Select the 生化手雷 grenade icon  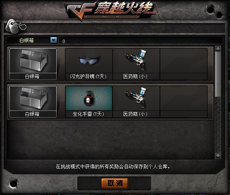[89, 98]
